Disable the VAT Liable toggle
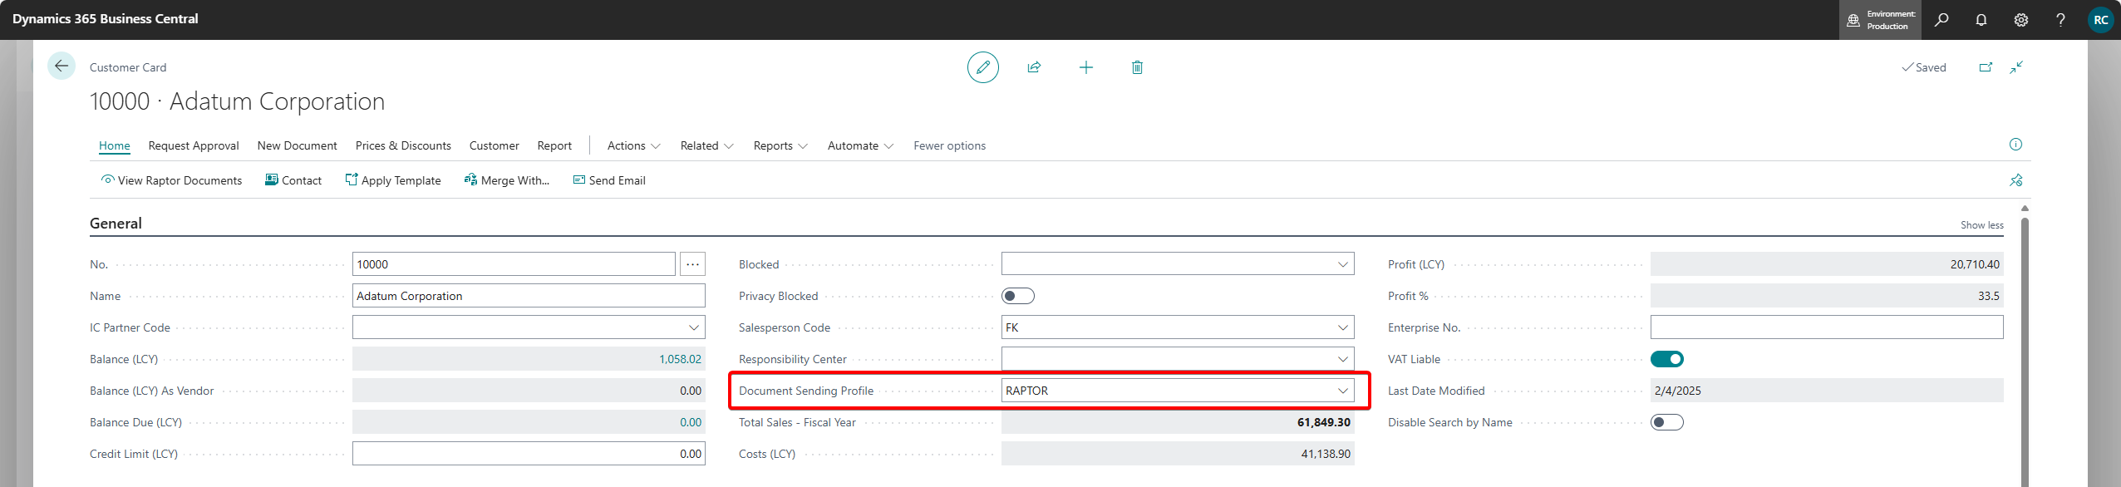Viewport: 2121px width, 487px height. 1666,359
